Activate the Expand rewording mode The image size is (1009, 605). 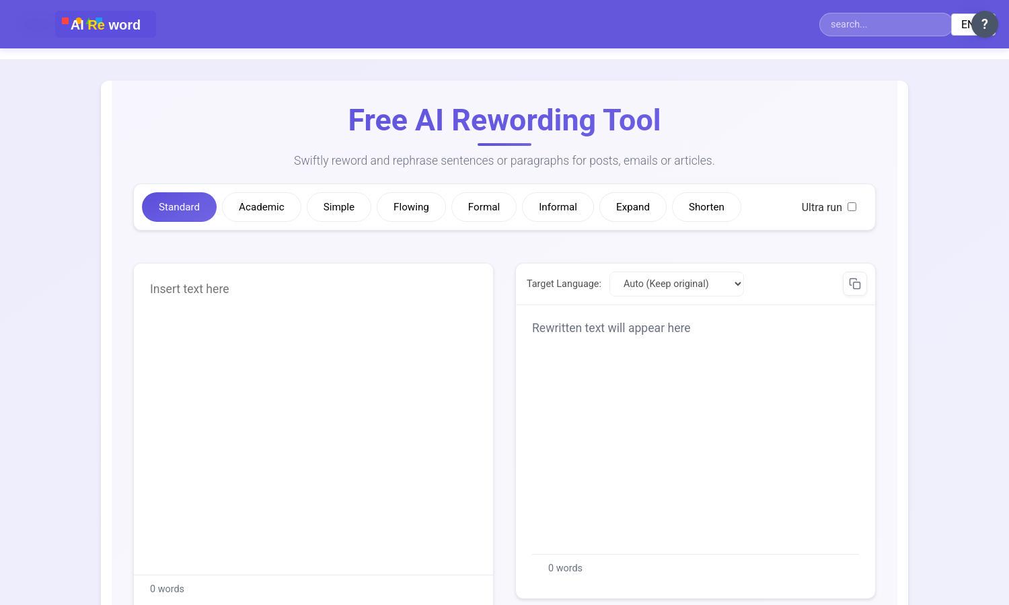[632, 207]
